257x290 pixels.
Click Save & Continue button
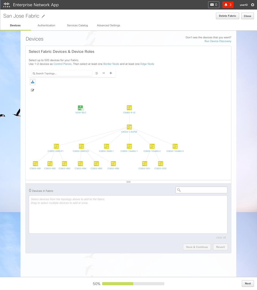[x=197, y=247]
